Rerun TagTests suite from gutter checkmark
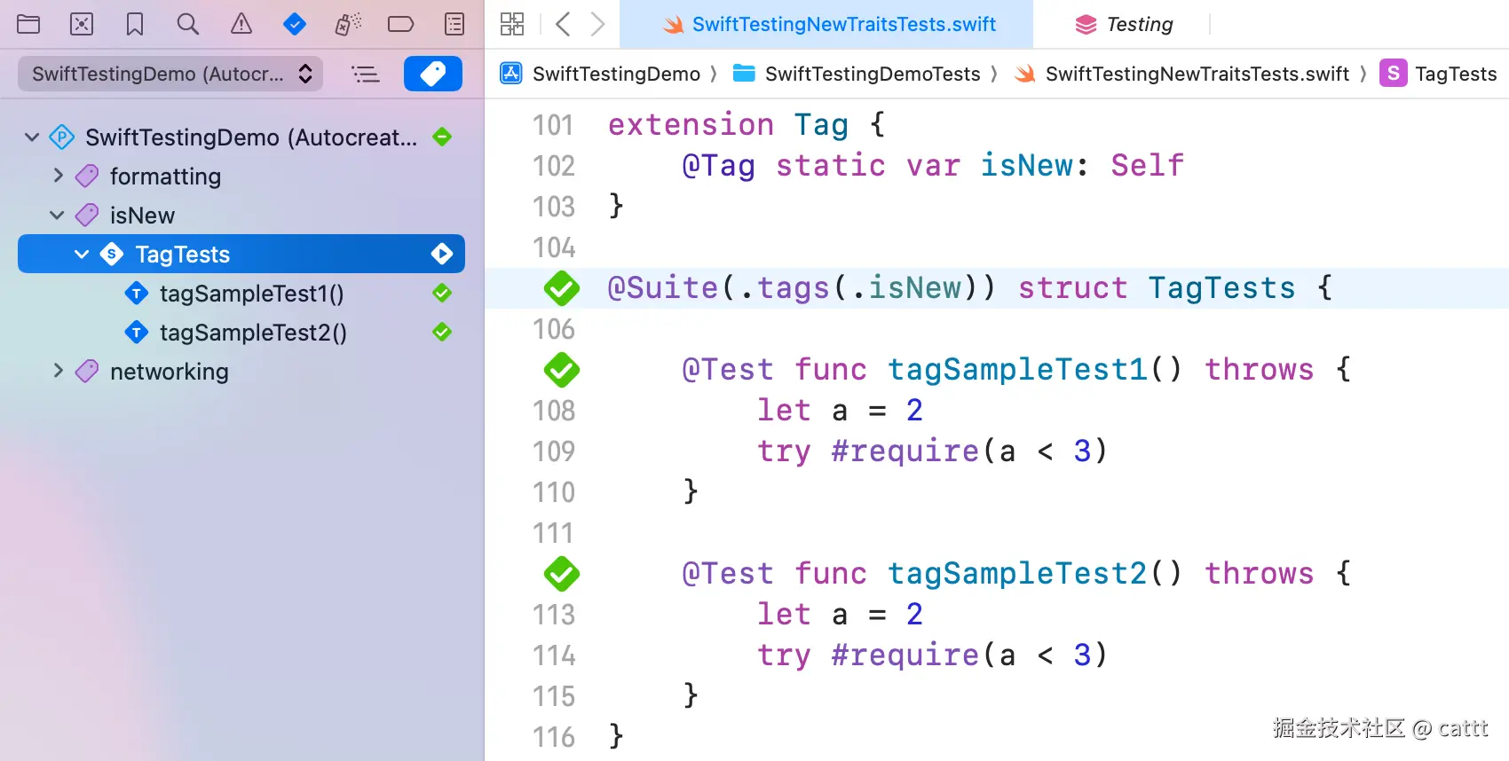The height and width of the screenshot is (761, 1509). 562,288
